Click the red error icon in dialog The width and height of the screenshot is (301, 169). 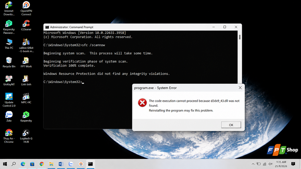click(x=142, y=103)
